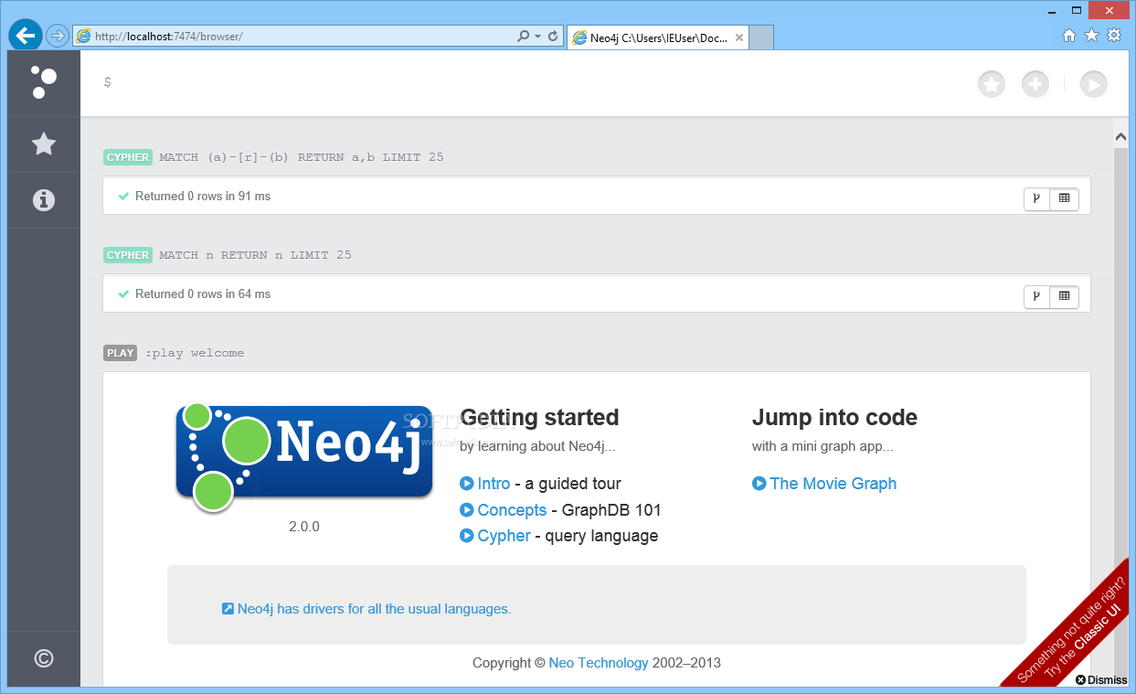Screen dimensions: 1136x694
Task: Save the query with the editor's star button
Action: [x=992, y=85]
